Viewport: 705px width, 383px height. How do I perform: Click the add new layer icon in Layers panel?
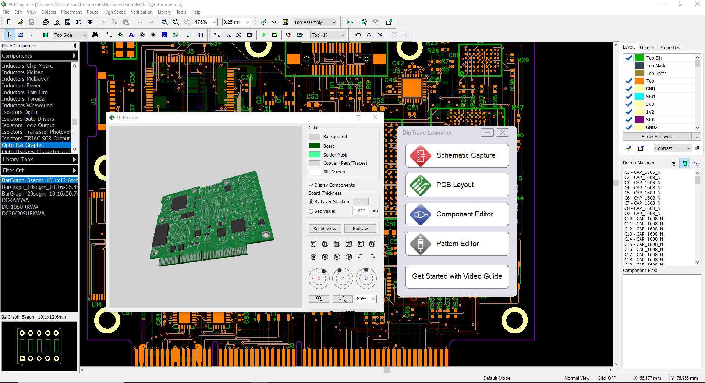629,148
